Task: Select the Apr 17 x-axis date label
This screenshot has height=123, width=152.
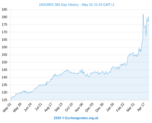Action: click(x=141, y=107)
